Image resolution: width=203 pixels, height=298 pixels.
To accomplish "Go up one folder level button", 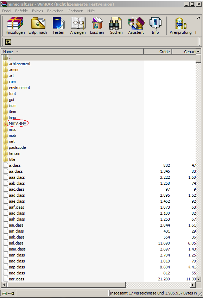I will (x=8, y=42).
